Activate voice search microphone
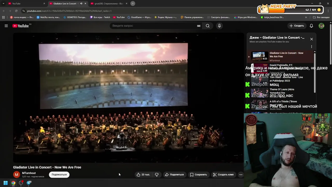 click(219, 26)
